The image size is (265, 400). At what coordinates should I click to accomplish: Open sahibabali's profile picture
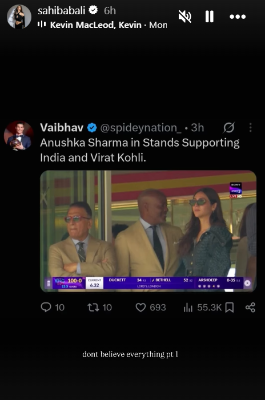point(19,17)
